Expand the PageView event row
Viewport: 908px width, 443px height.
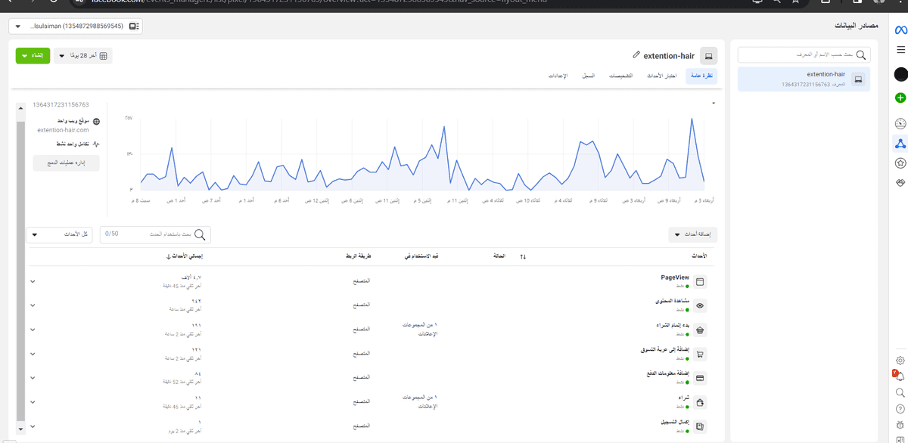pos(33,282)
